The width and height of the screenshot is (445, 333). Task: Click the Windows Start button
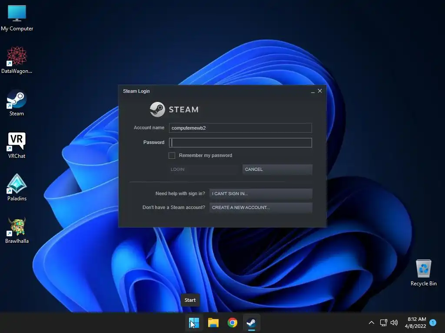point(194,323)
